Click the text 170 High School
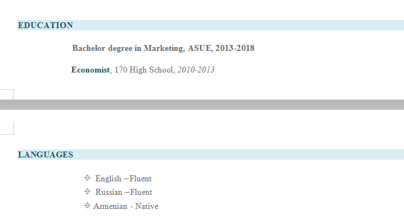This screenshot has height=217, width=404. pos(144,70)
